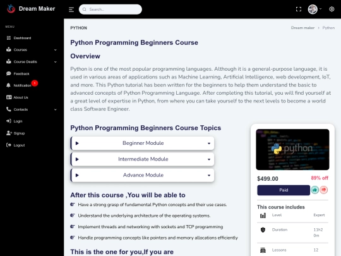Open the Intermediate Module accordion label
Viewport: 341px width, 256px height.
pos(143,159)
